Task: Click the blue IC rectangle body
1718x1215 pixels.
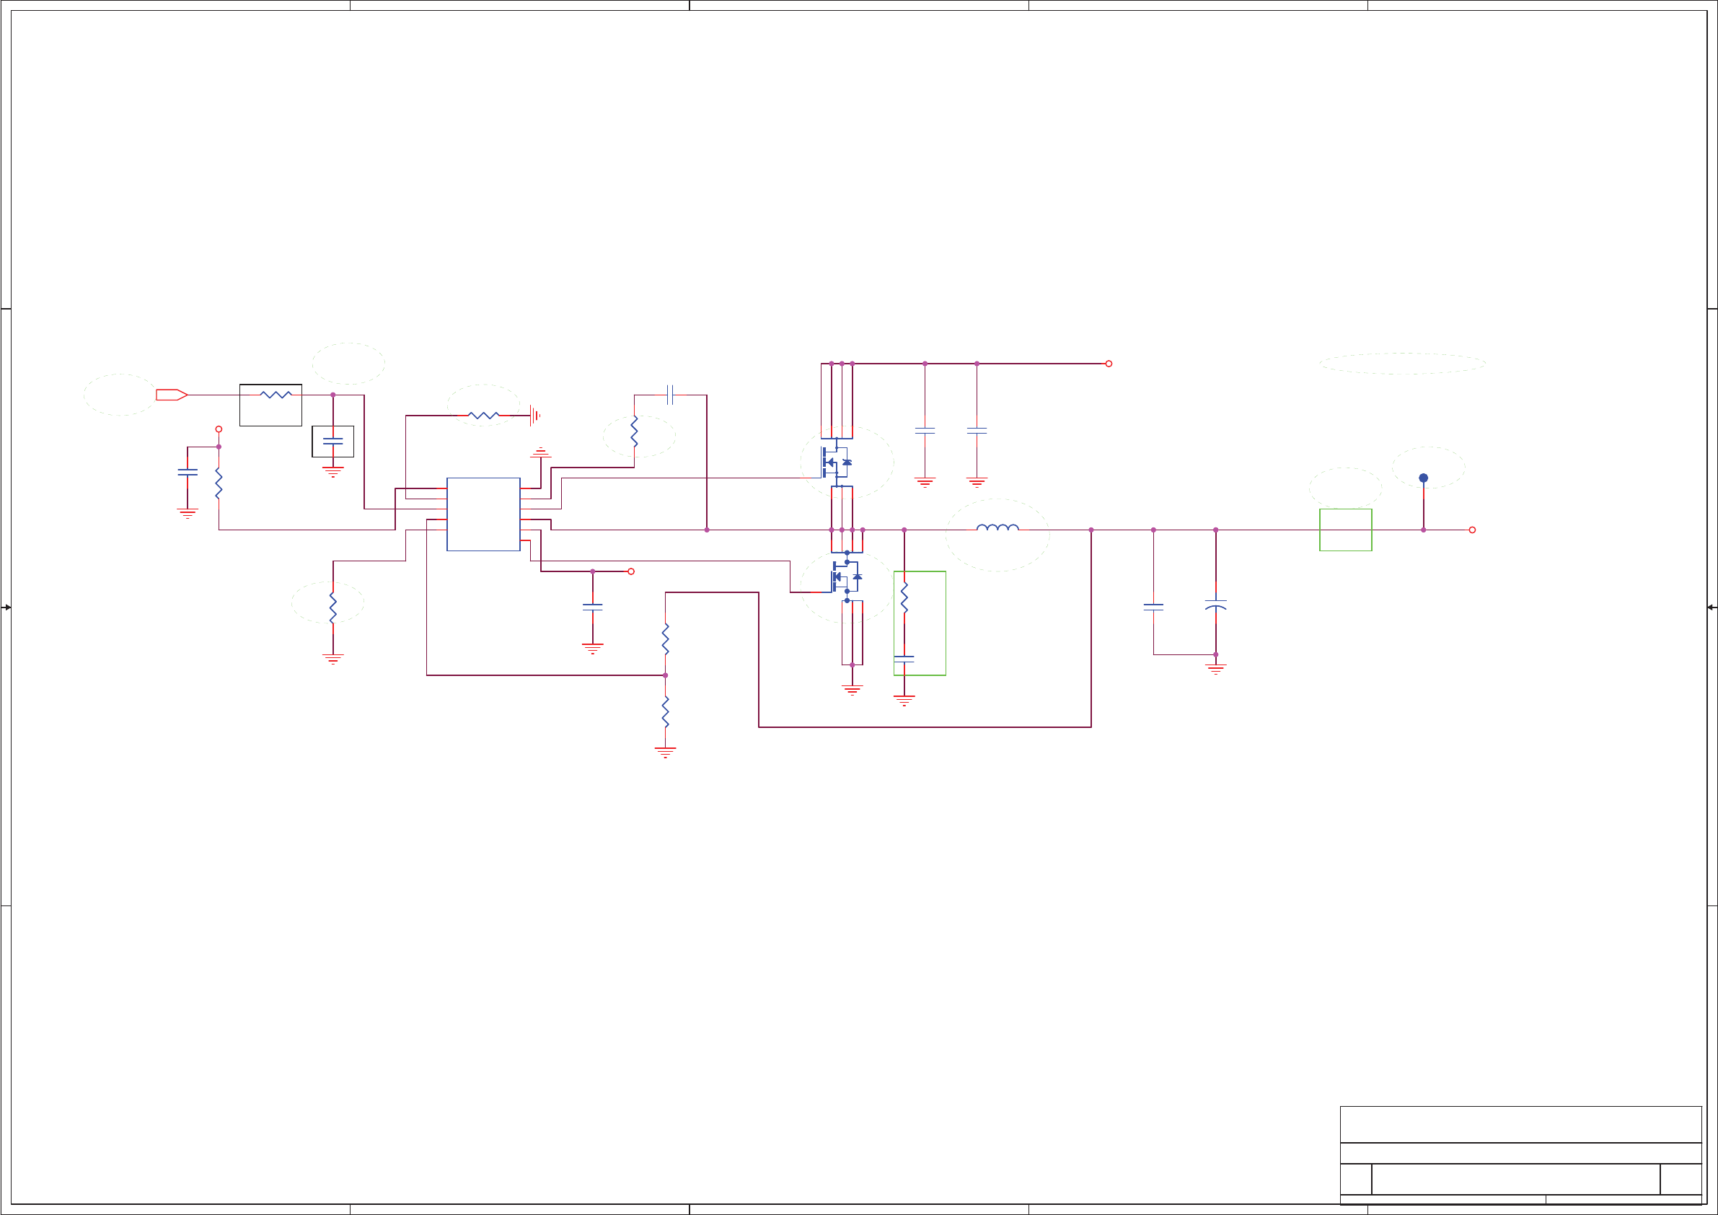Action: (483, 514)
